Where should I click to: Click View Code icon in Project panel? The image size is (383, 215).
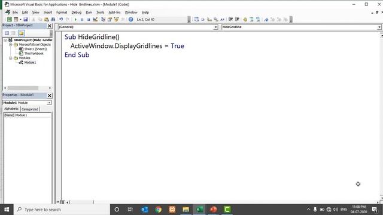pyautogui.click(x=7, y=33)
